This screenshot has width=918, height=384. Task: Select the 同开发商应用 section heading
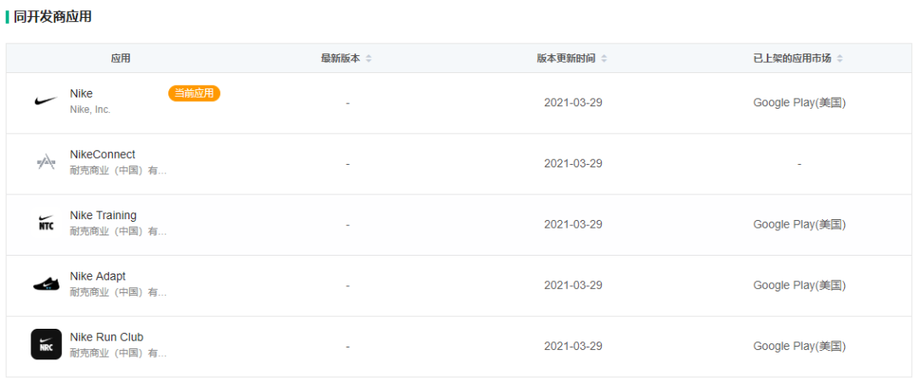point(53,17)
